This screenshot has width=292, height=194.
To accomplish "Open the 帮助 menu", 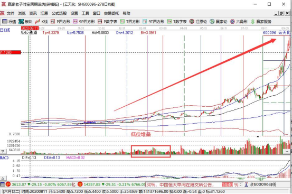I will (126, 13).
